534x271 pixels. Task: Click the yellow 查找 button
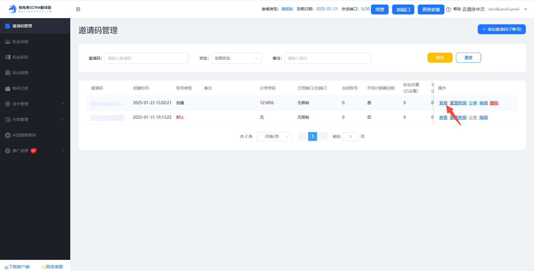tap(440, 58)
